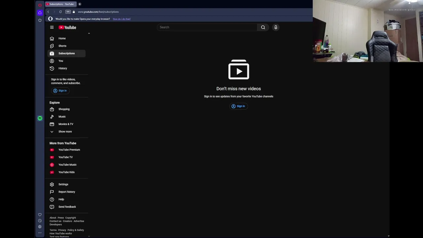Click the Report history flag icon

52,192
